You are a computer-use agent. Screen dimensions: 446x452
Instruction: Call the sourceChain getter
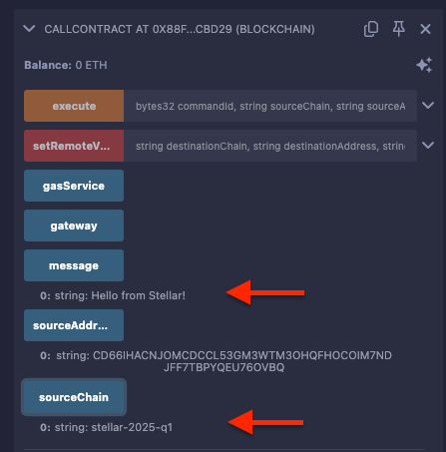(74, 397)
